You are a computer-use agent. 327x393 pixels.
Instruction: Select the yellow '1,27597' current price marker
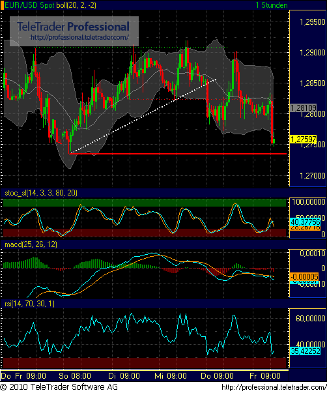(x=303, y=139)
